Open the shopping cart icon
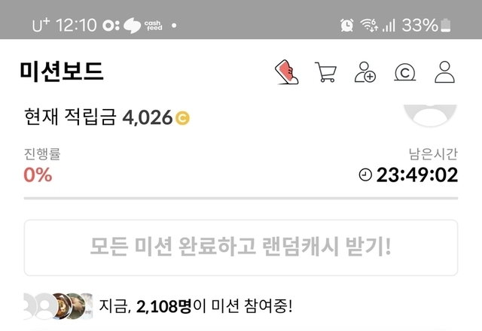Viewport: 482px width, 331px height. [x=325, y=72]
